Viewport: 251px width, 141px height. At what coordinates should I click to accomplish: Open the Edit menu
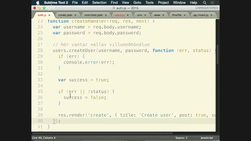click(85, 3)
